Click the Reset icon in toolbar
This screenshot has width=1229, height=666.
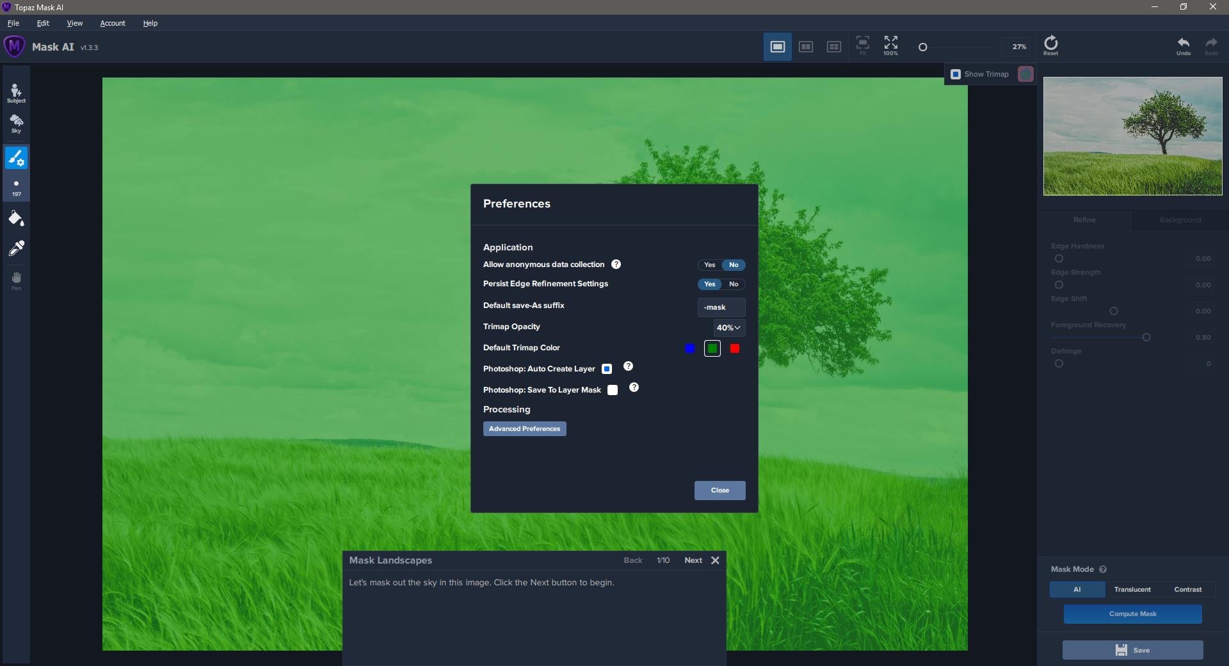click(x=1050, y=45)
